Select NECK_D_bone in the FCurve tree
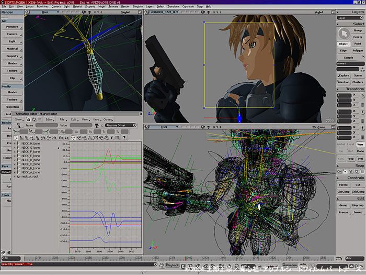The height and width of the screenshot is (275, 366). coord(31,160)
